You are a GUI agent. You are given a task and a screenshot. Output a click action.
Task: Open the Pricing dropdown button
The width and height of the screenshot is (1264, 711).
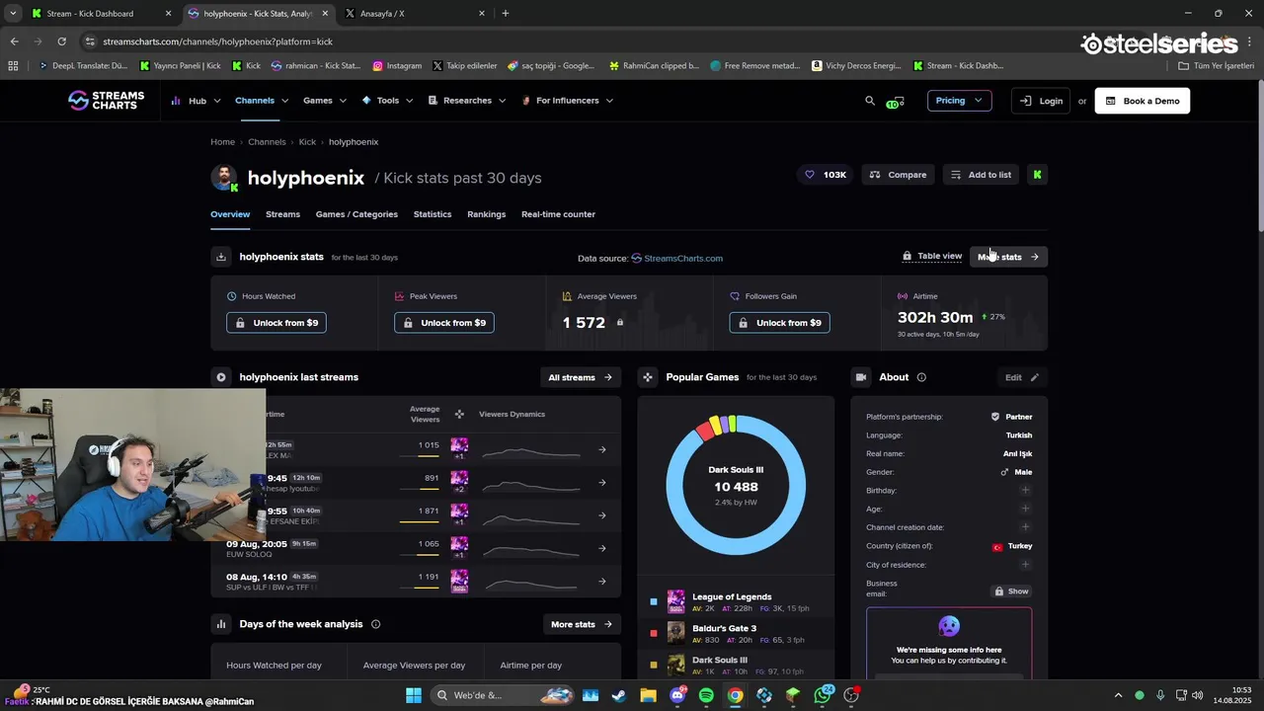pos(959,101)
